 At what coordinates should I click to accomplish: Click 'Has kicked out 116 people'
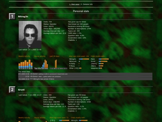click(78, 97)
